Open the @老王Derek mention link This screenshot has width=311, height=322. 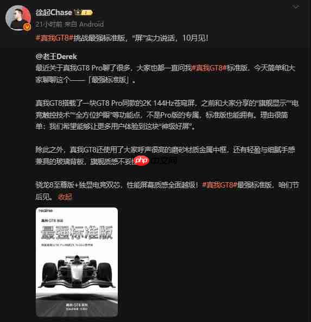[x=56, y=56]
